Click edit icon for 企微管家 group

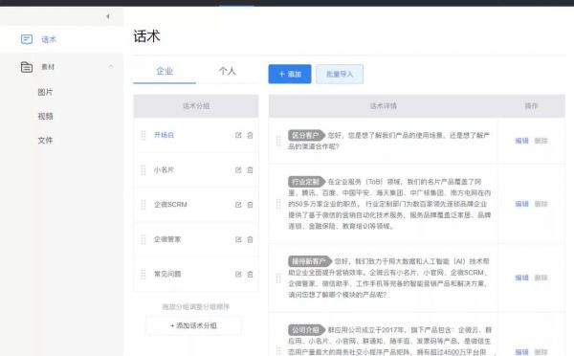click(x=238, y=239)
